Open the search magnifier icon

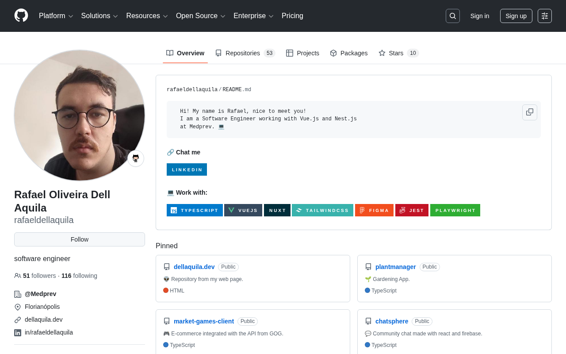(453, 16)
